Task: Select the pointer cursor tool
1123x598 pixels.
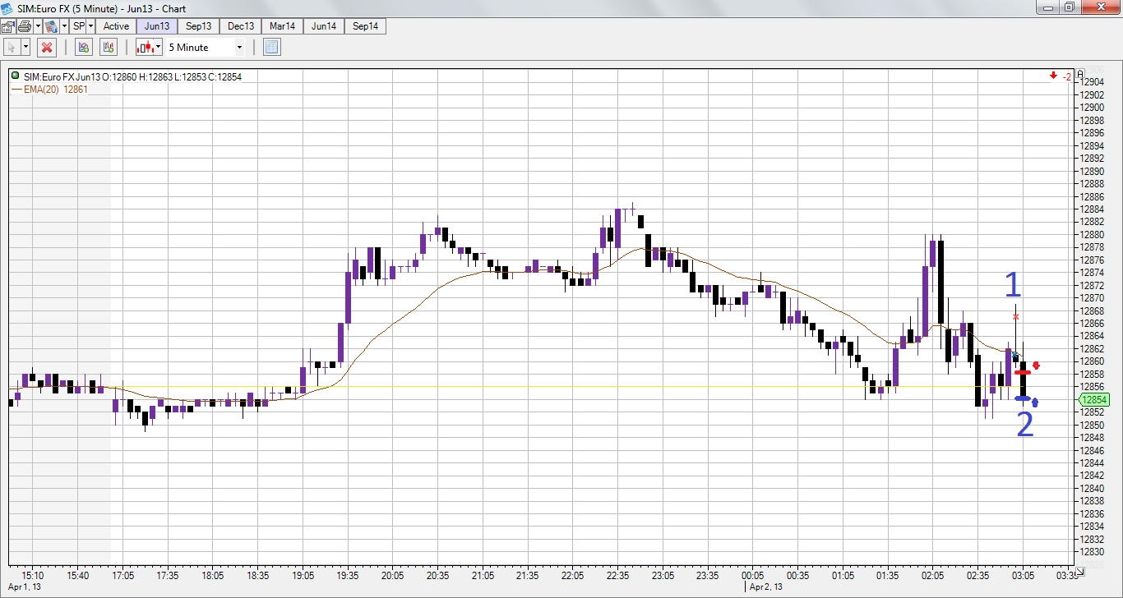Action: 12,48
